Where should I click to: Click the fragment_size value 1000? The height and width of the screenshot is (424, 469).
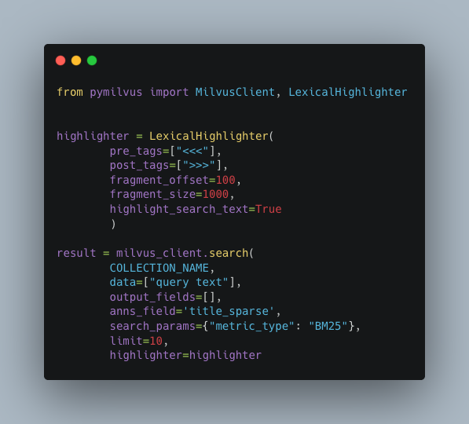point(215,195)
